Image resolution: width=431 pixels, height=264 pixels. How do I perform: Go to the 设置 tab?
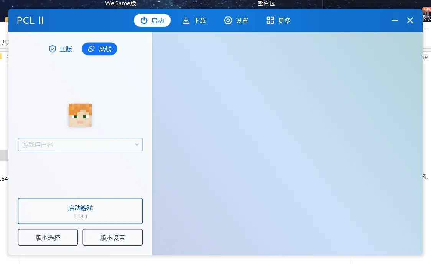click(x=236, y=20)
